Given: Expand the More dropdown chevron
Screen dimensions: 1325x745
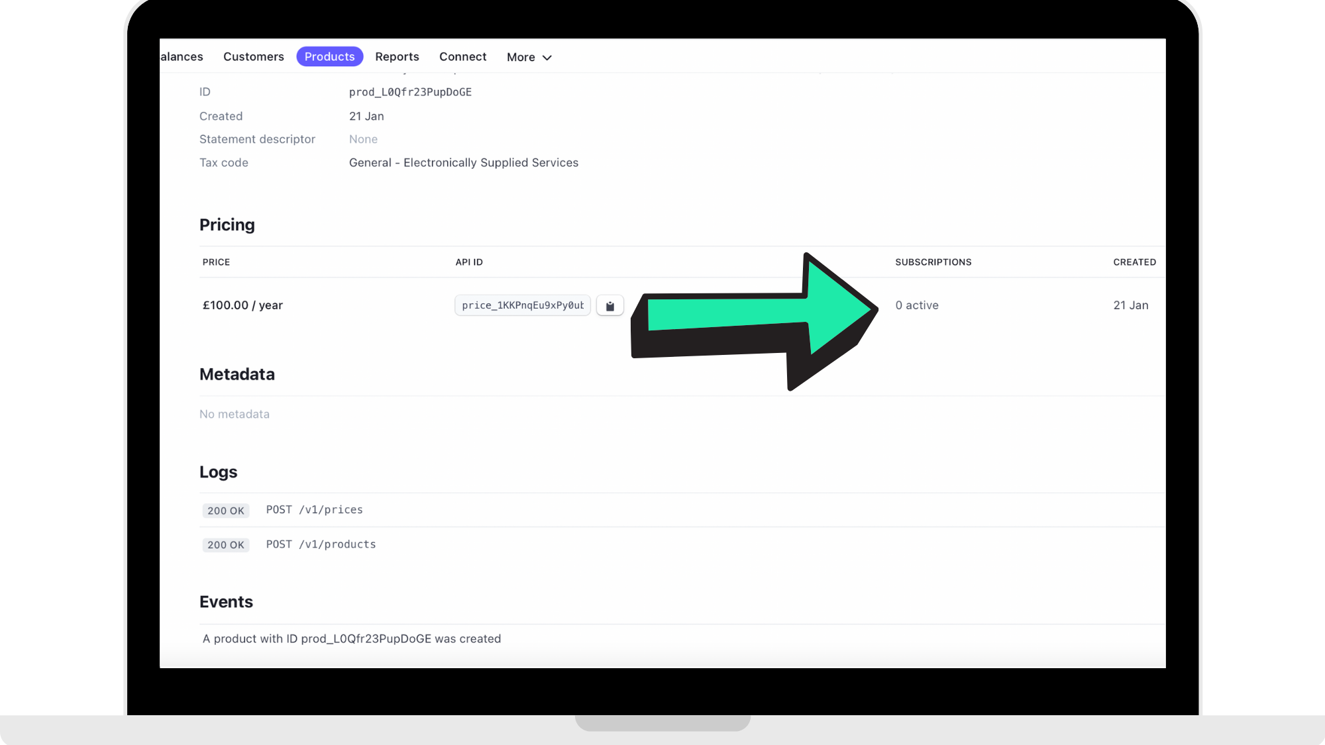Looking at the screenshot, I should coord(547,58).
